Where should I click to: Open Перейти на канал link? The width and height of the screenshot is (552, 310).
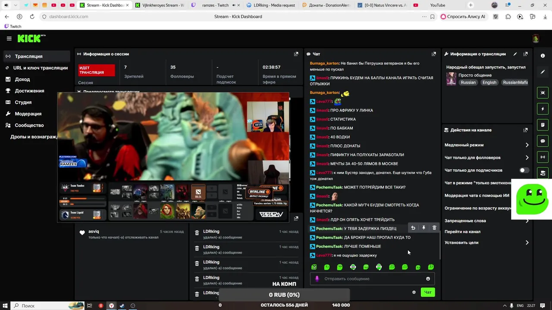[462, 232]
